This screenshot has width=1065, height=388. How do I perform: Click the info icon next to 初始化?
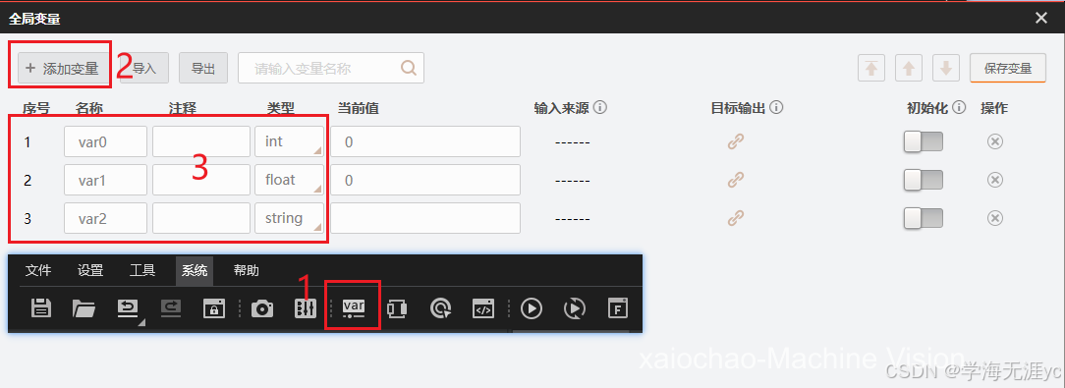959,107
